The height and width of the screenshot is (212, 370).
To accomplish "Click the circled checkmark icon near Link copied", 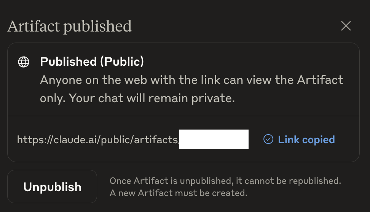I will pos(268,139).
